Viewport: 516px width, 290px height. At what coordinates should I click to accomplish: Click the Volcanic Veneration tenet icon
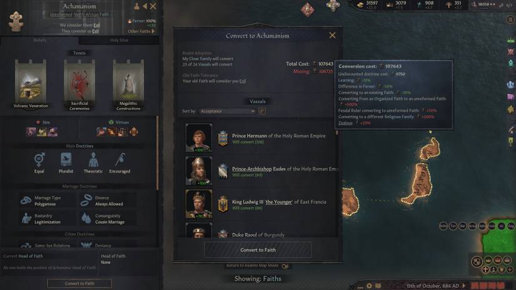tap(31, 83)
